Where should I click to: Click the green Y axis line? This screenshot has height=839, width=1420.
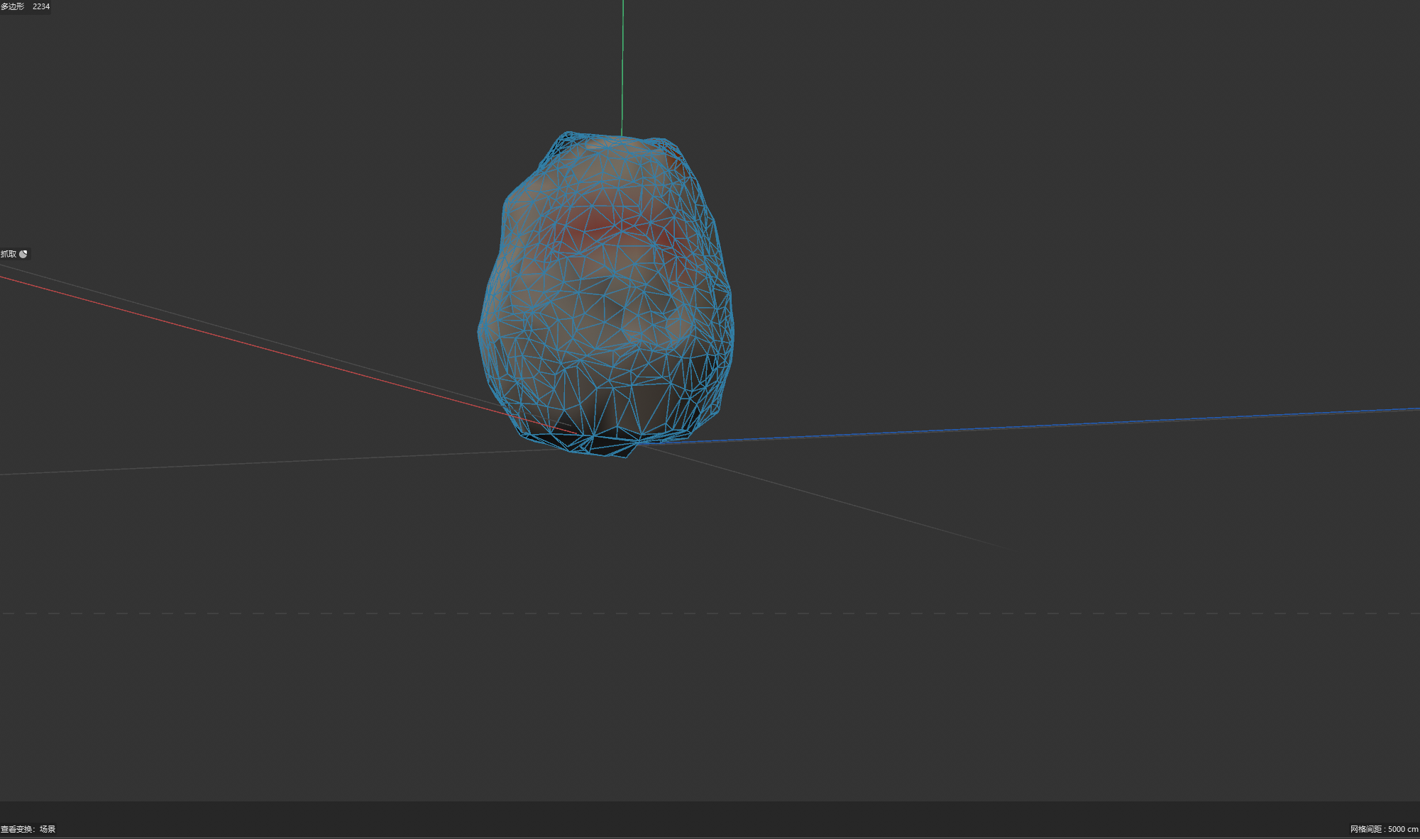(622, 71)
